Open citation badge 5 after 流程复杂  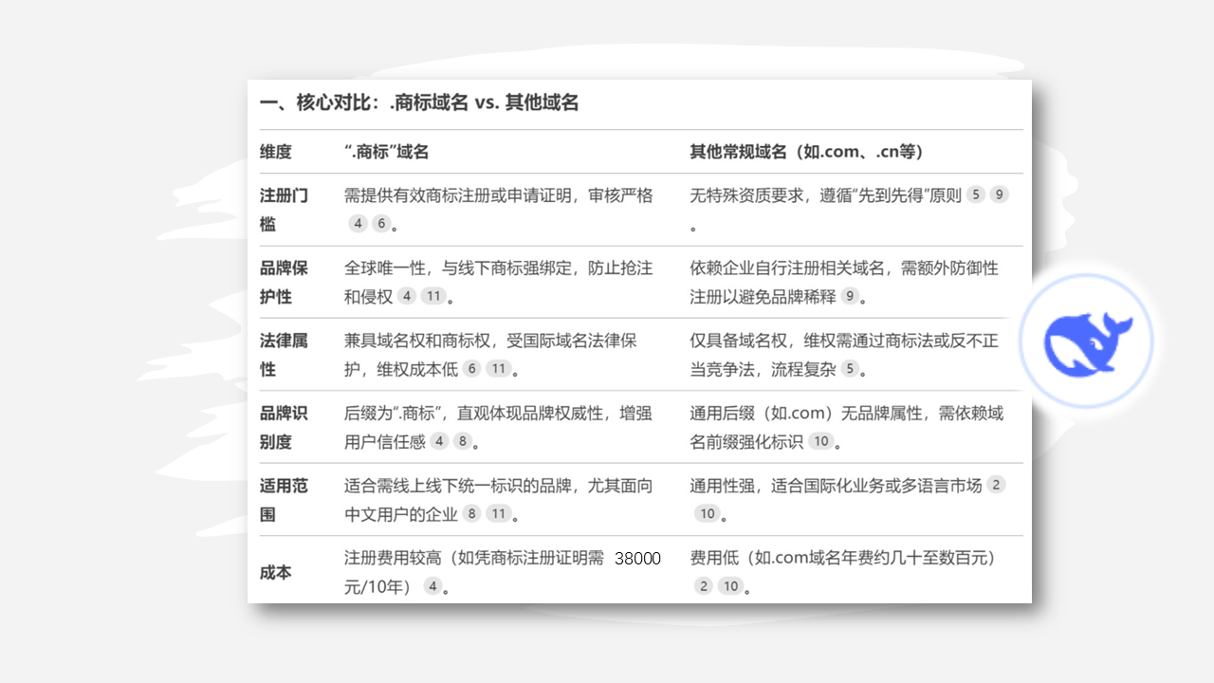pos(851,370)
